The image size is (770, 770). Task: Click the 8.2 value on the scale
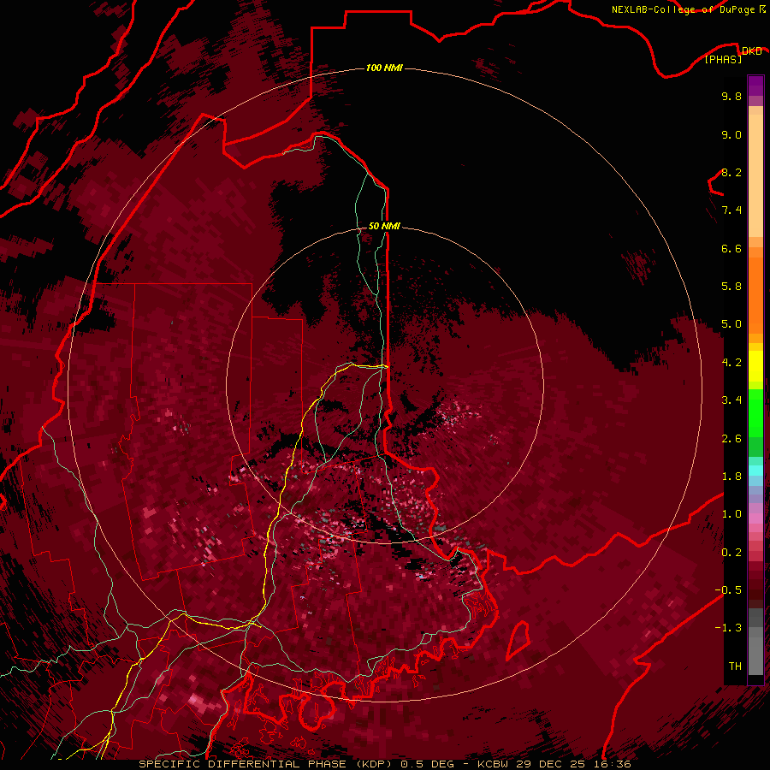pyautogui.click(x=731, y=172)
